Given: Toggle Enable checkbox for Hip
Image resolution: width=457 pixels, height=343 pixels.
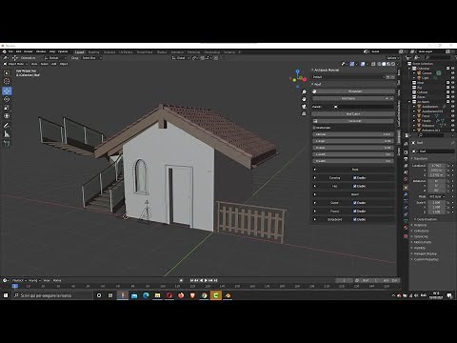Looking at the screenshot, I should [x=355, y=186].
